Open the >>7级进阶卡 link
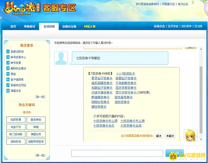Image resolution: width=208 pixels, height=163 pixels. click(126, 73)
